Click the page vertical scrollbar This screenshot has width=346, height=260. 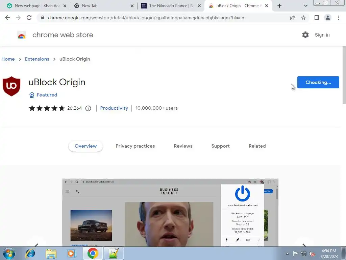344,75
